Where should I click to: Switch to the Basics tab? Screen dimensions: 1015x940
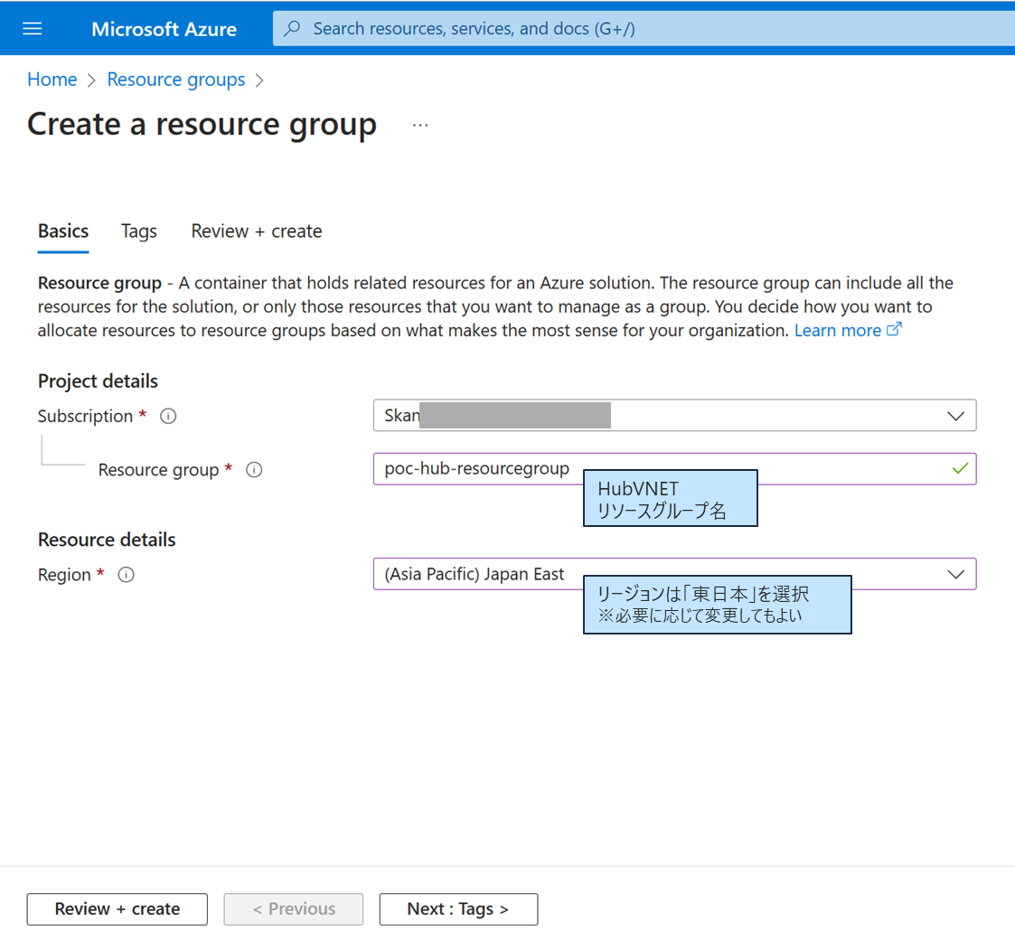pyautogui.click(x=63, y=231)
